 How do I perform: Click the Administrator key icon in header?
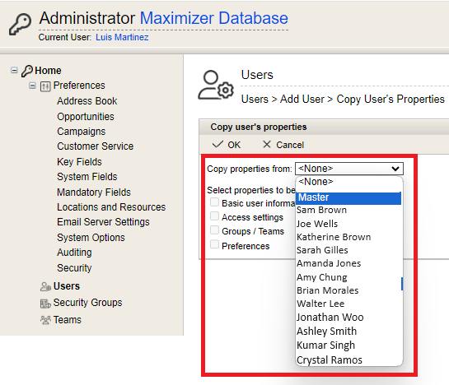pyautogui.click(x=20, y=24)
